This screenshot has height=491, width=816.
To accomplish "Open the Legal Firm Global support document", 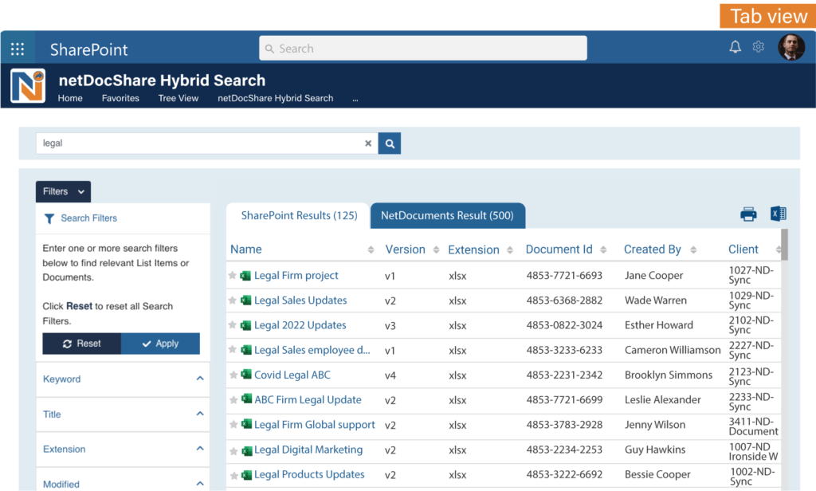I will coord(314,425).
